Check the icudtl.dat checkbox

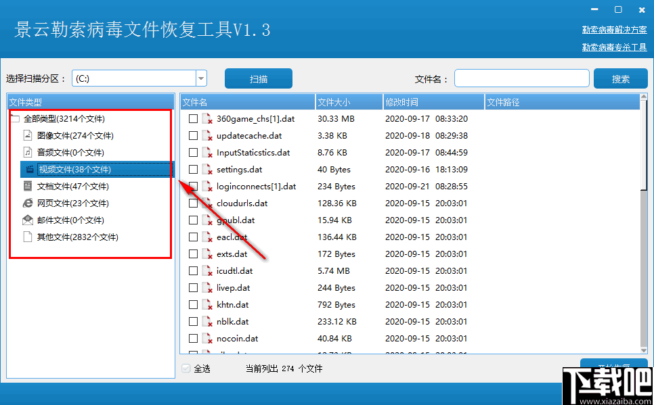pyautogui.click(x=193, y=271)
